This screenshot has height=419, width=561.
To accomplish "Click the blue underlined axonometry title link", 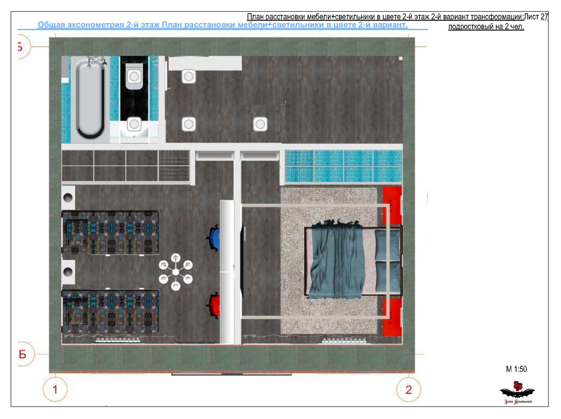I will pos(223,25).
